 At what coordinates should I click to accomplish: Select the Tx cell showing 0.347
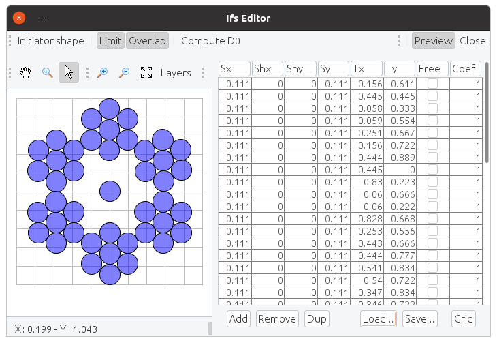coord(367,293)
